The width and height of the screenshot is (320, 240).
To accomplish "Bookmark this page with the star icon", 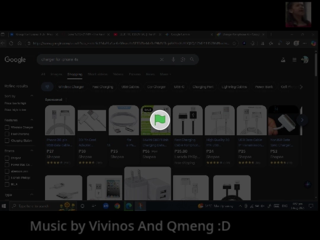I will (x=234, y=43).
